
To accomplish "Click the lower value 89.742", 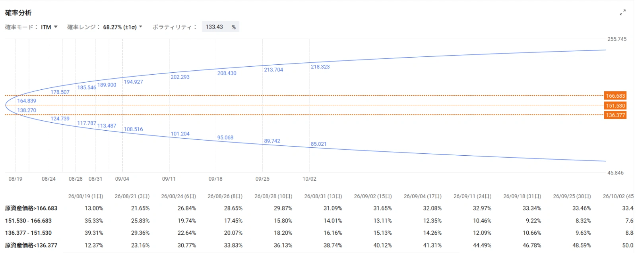I will coord(272,141).
